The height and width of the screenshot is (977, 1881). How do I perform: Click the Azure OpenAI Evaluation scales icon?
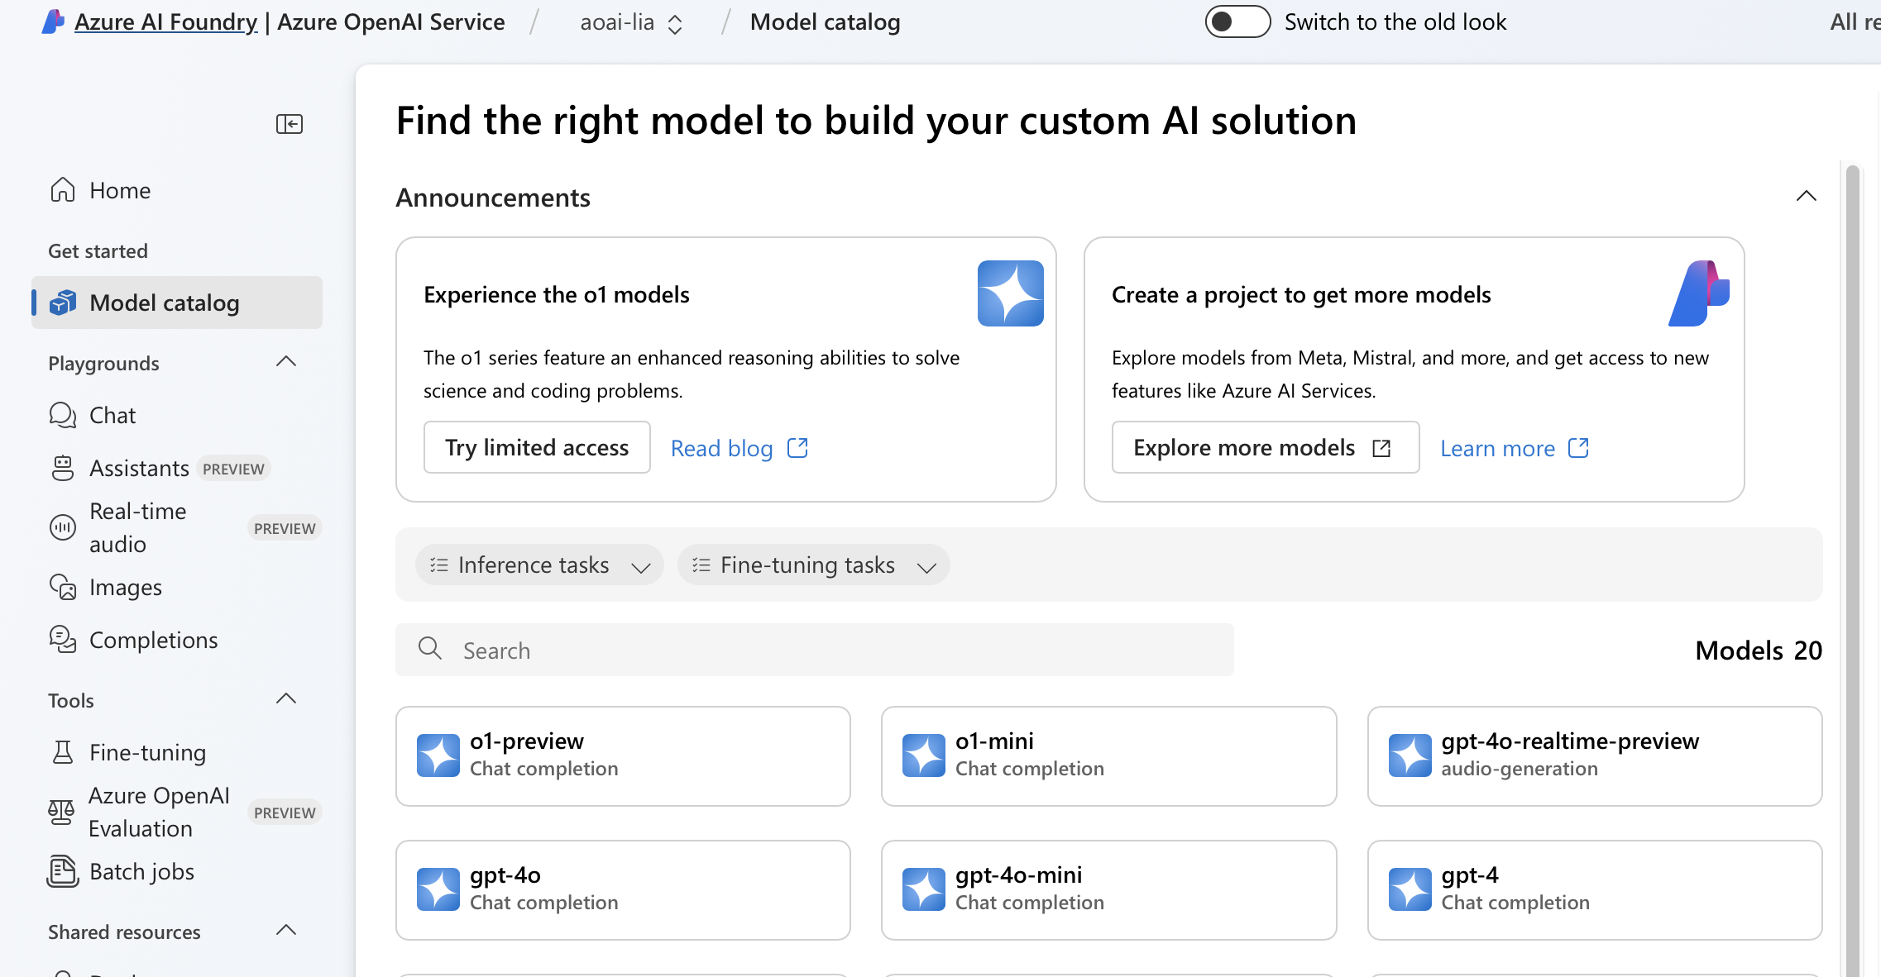click(x=61, y=812)
